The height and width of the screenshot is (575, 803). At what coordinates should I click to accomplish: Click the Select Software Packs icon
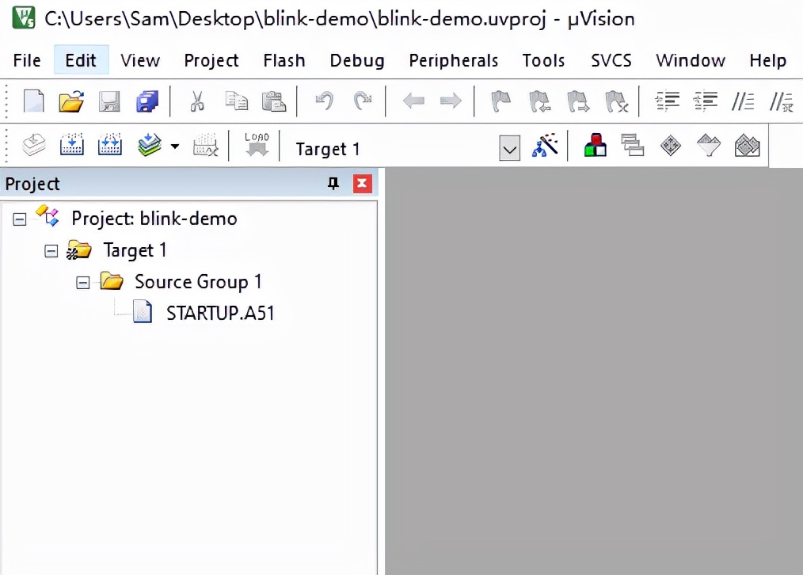[709, 145]
